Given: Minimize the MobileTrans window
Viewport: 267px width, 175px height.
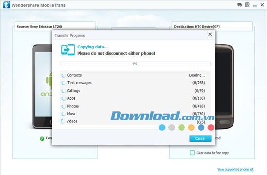Looking at the screenshot, I should tap(255, 6).
